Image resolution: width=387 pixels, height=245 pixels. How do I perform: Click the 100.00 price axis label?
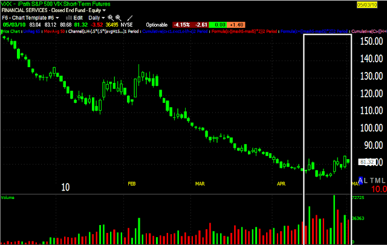click(x=372, y=128)
